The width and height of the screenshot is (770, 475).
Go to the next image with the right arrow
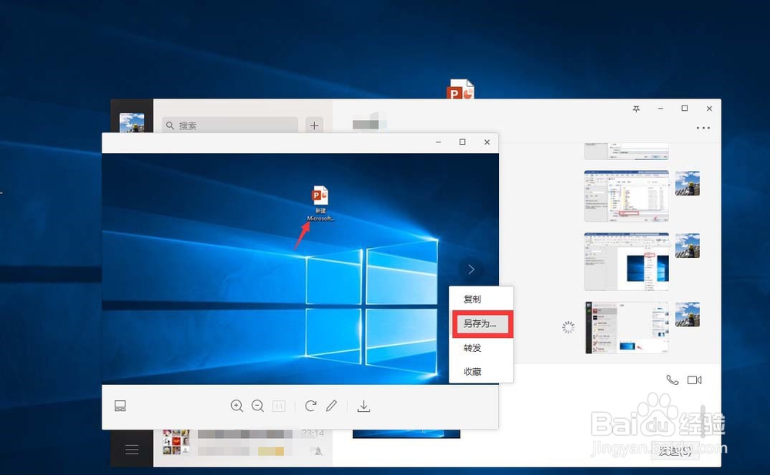pyautogui.click(x=471, y=269)
